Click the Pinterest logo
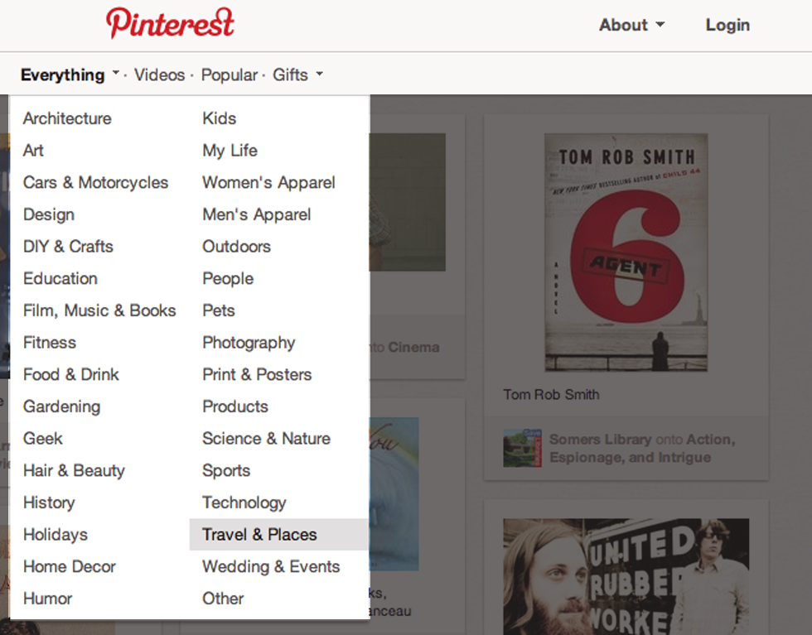Screen dimensions: 812x635 coord(170,23)
